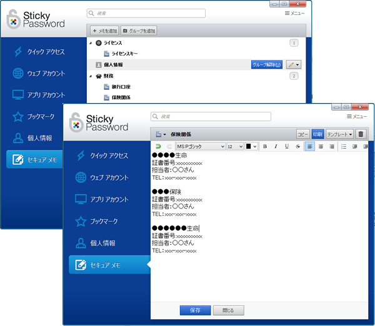Click the greyed redo arrow in the memo editor
The height and width of the screenshot is (326, 375).
click(169, 146)
